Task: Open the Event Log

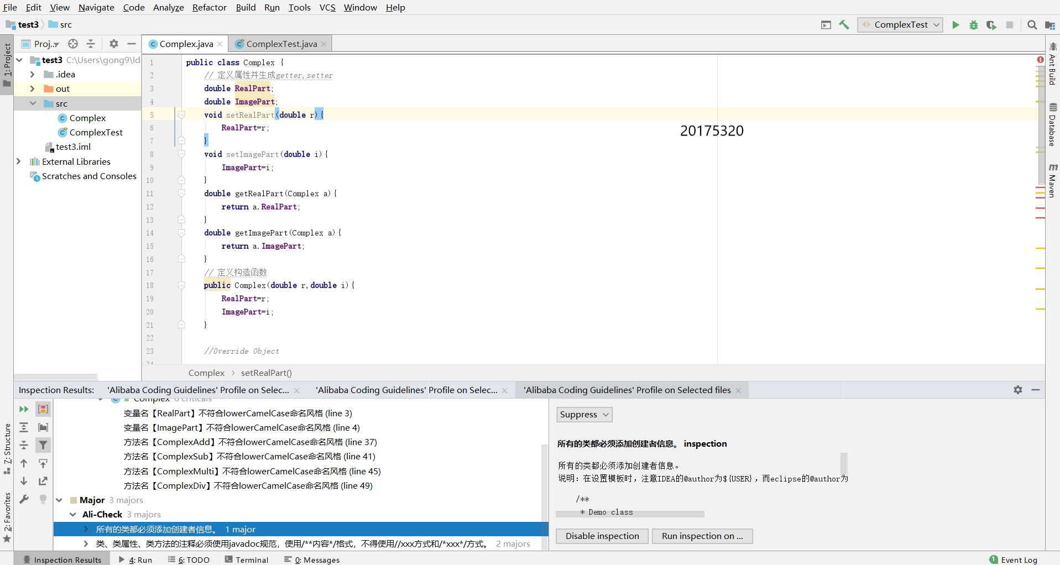Action: point(1013,559)
